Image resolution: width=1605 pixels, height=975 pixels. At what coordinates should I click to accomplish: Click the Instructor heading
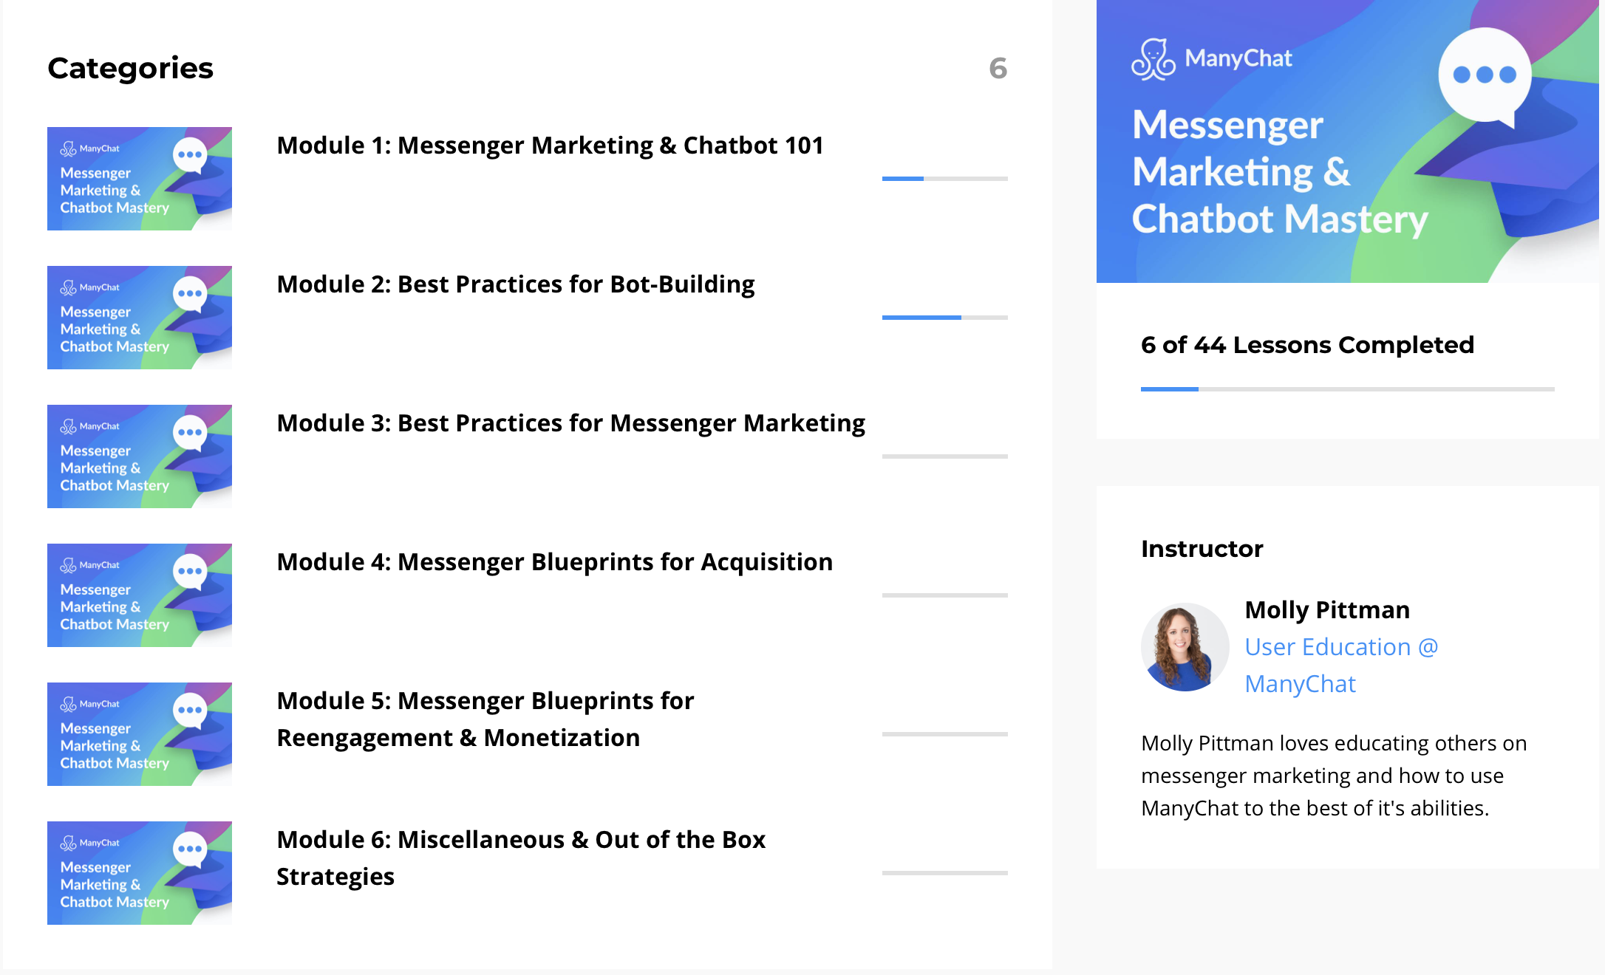point(1202,549)
